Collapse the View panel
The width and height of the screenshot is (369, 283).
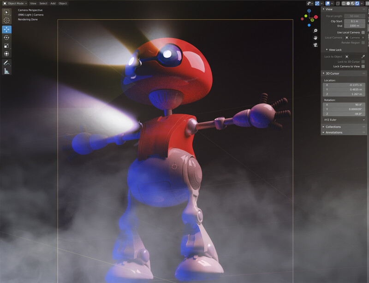(324, 9)
